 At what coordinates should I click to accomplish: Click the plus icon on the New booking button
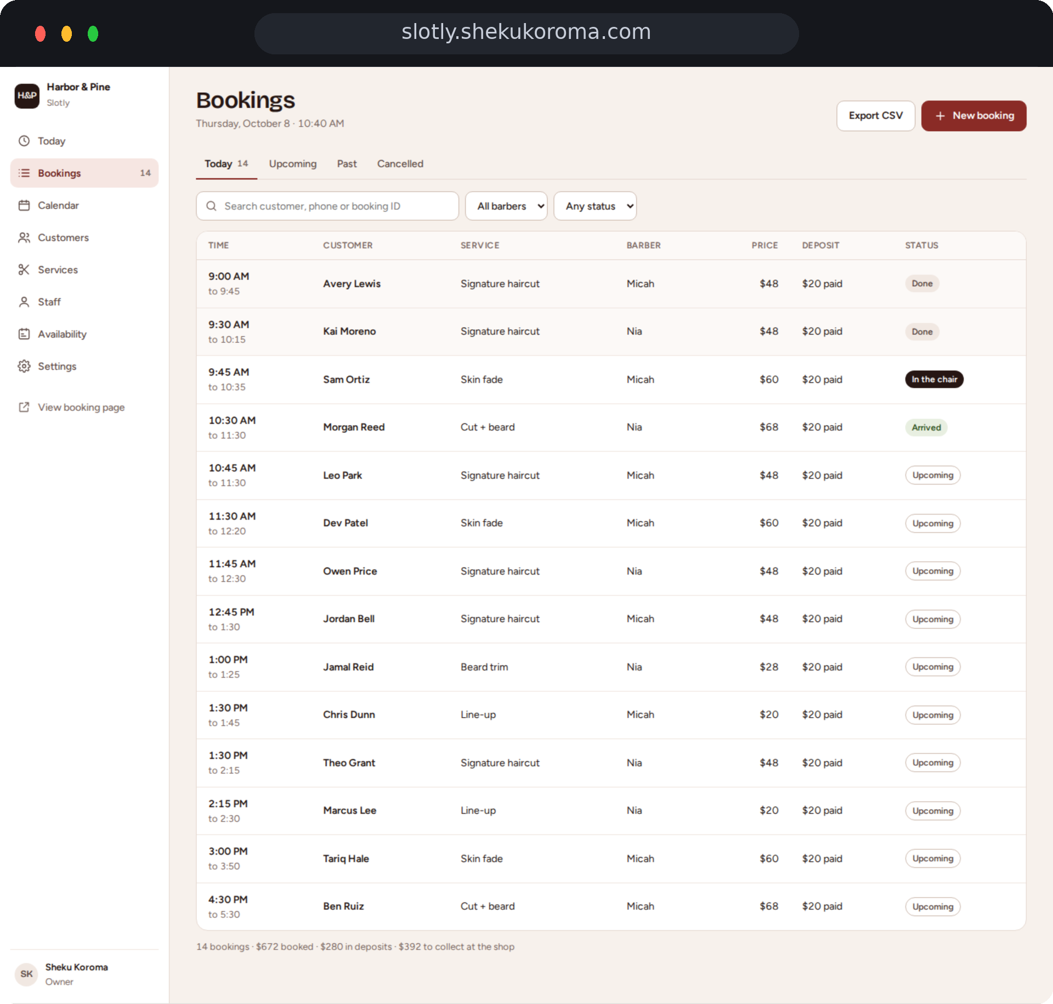click(x=940, y=116)
